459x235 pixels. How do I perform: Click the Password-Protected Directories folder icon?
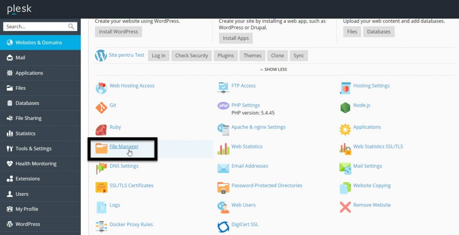(x=223, y=187)
